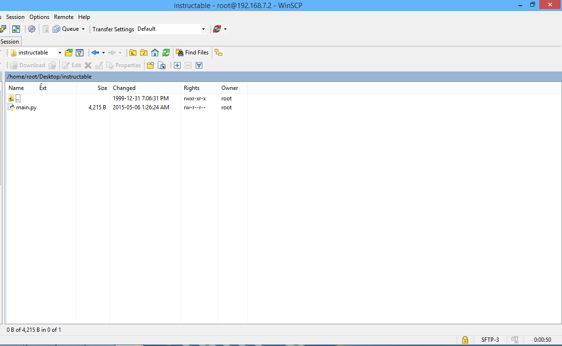Click the red-blue refresh session icon
The height and width of the screenshot is (346, 562).
click(217, 29)
